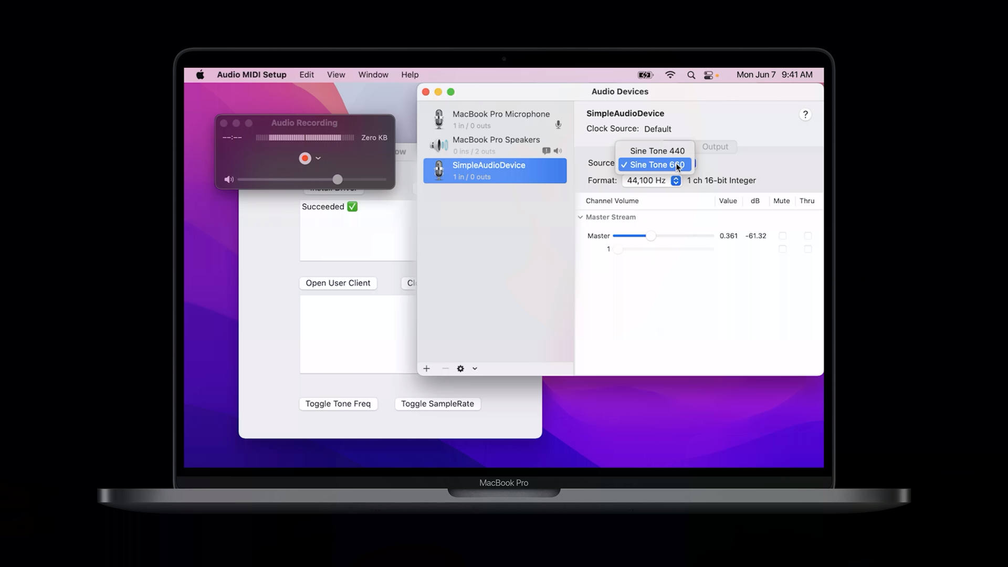The image size is (1008, 567).
Task: Click default input mic indicator on Microphone row
Action: click(x=558, y=125)
